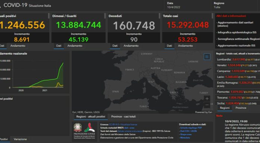Select Piemonte in the regions list

238,92
